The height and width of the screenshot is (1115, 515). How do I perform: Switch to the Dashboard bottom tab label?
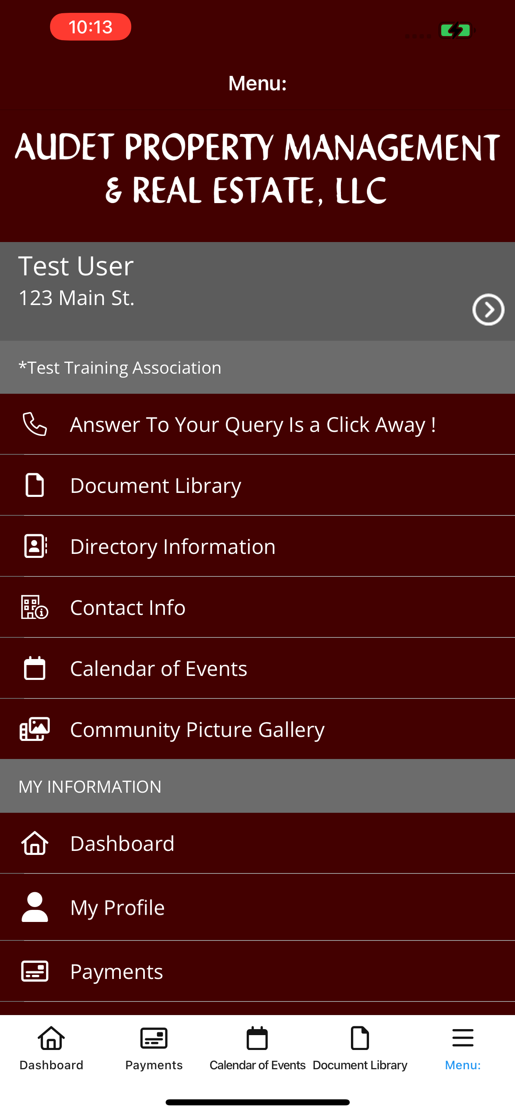(x=51, y=1065)
